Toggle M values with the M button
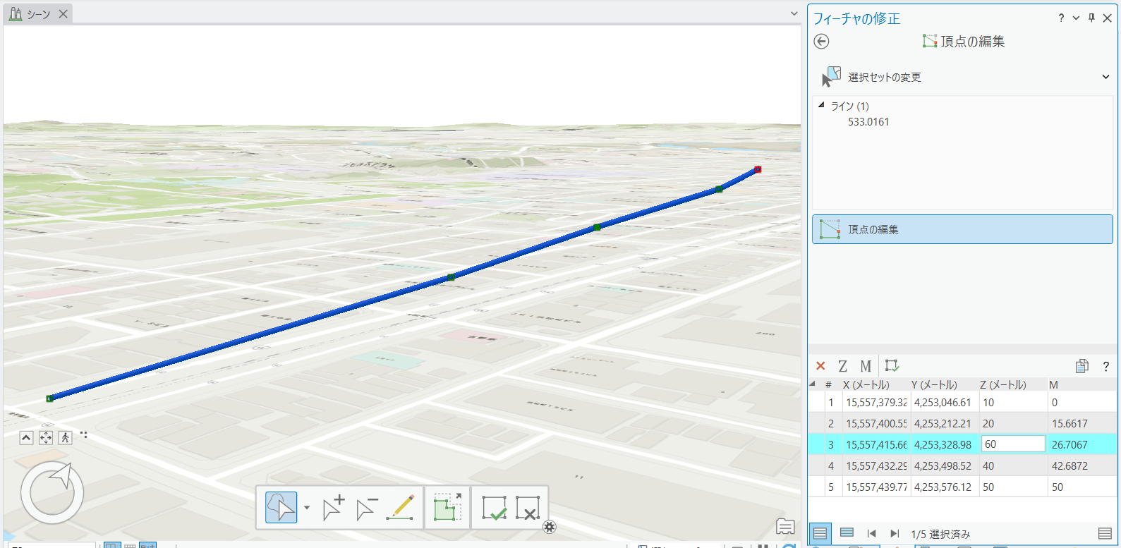1121x548 pixels. click(866, 366)
